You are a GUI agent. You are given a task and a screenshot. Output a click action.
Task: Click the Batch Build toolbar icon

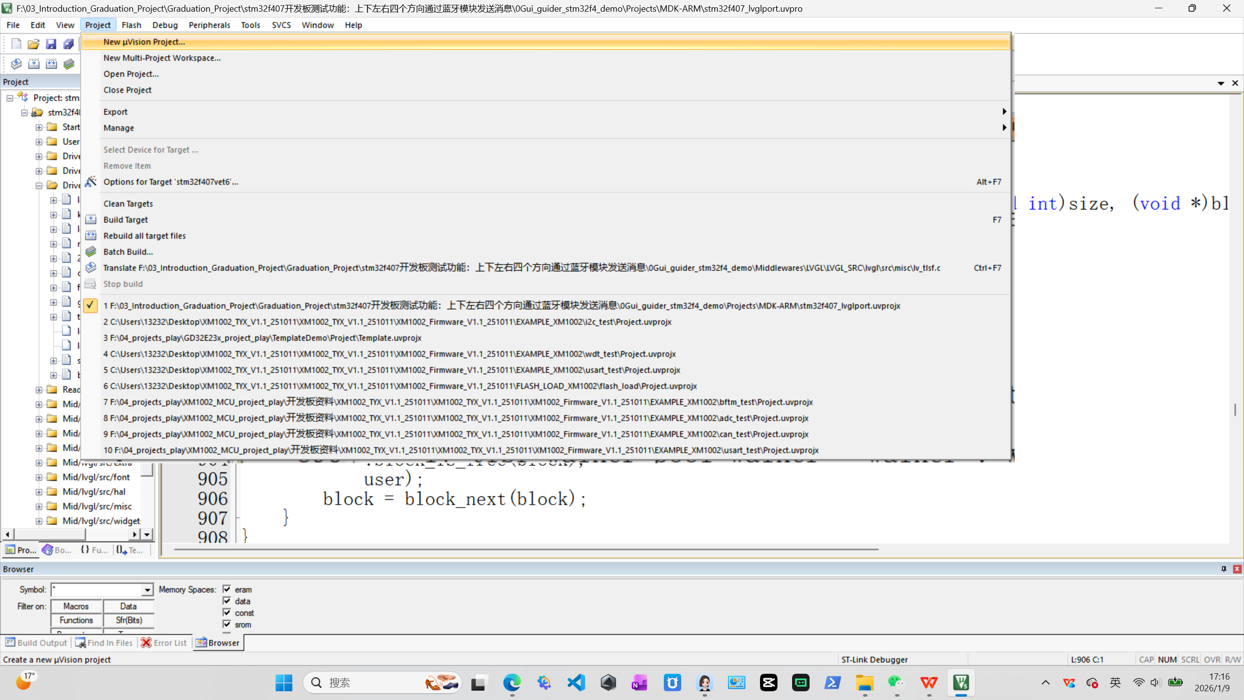pos(69,64)
